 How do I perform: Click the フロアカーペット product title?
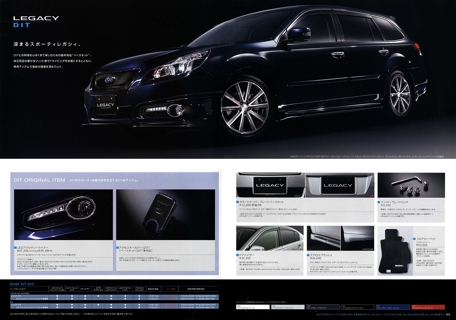pos(426,239)
